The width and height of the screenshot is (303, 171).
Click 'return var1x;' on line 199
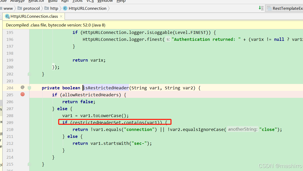[x=89, y=60]
